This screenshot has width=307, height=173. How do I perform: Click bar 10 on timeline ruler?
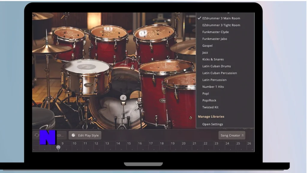[74, 143]
